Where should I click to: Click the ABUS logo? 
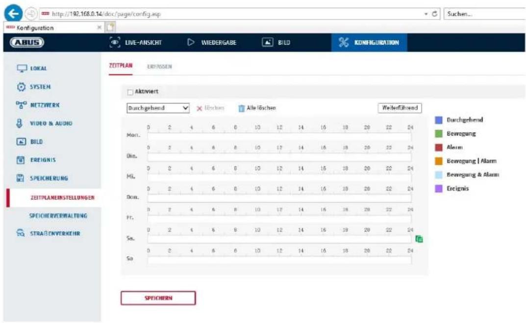27,43
